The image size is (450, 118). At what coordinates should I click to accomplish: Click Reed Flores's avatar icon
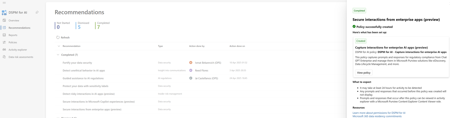coord(191,71)
